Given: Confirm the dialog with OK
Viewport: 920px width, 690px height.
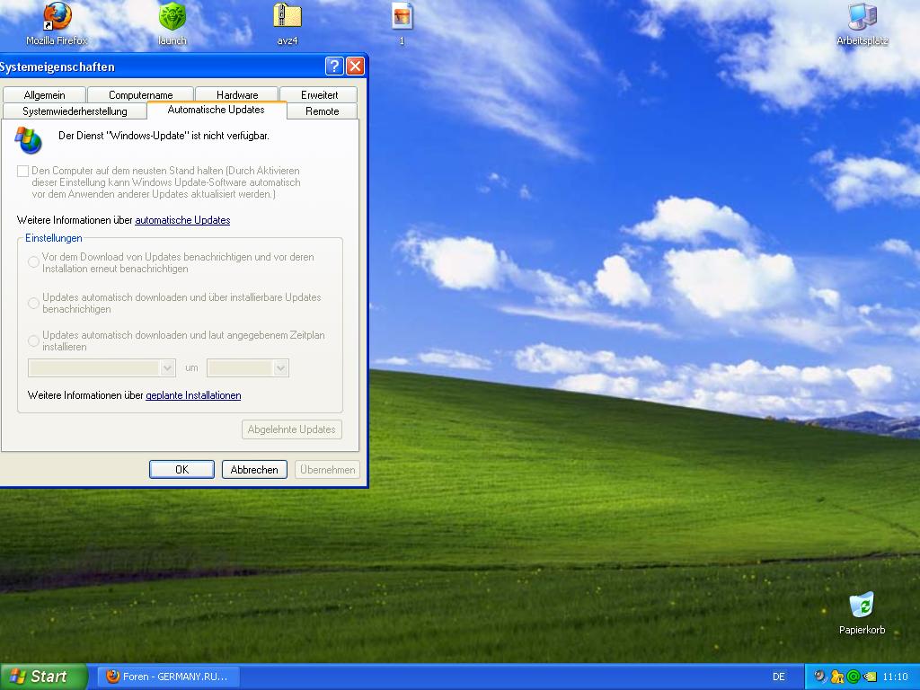Looking at the screenshot, I should tap(181, 469).
